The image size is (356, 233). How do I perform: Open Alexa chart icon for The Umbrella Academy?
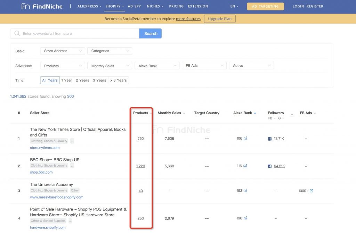tap(245, 191)
